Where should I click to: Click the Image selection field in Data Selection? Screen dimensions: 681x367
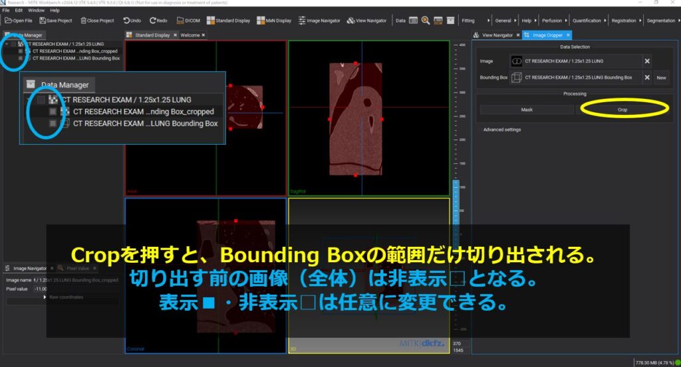(x=576, y=61)
